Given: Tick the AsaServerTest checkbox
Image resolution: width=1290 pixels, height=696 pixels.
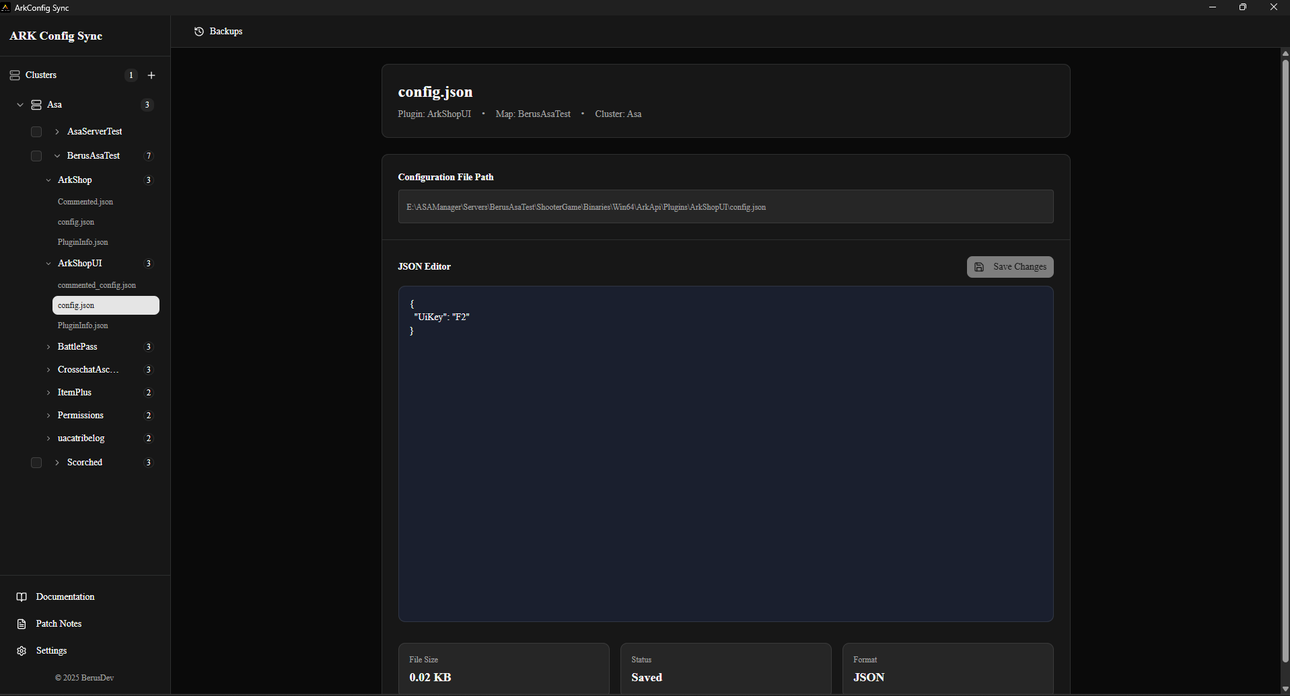Looking at the screenshot, I should 36,132.
